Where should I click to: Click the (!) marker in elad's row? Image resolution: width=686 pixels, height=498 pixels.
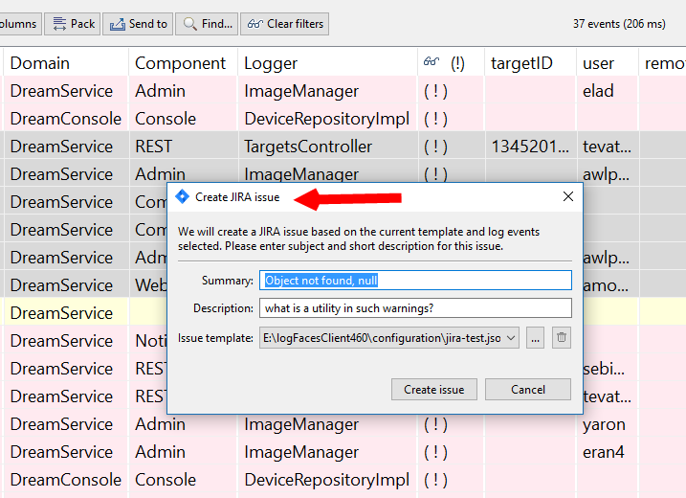(435, 91)
